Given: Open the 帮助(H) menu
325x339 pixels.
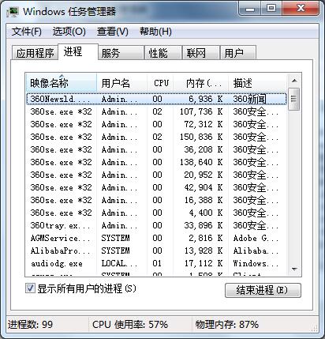Looking at the screenshot, I should (x=155, y=32).
